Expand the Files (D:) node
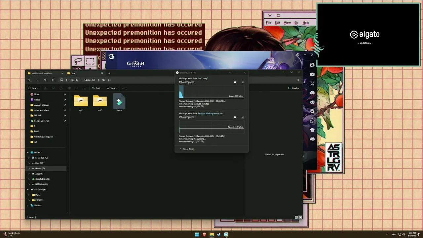The image size is (423, 238). coord(29,163)
